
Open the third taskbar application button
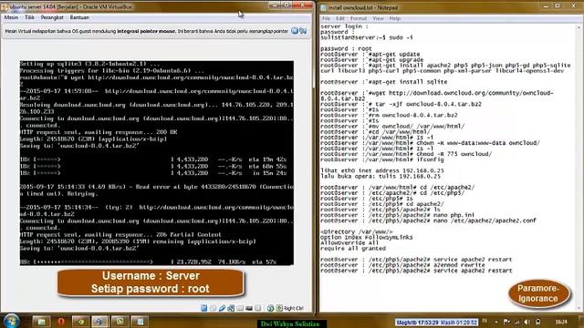click(x=80, y=322)
